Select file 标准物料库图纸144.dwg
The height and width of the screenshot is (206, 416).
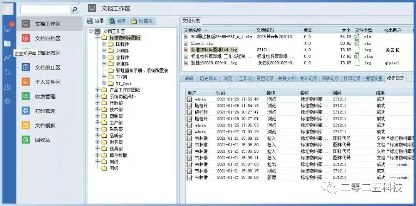214,50
